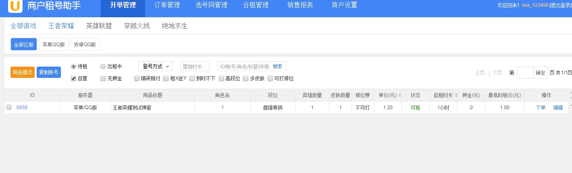Sort by 起租时长 column arrows
Image resolution: width=572 pixels, height=173 pixels.
455,96
